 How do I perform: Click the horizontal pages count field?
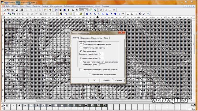click(101, 54)
